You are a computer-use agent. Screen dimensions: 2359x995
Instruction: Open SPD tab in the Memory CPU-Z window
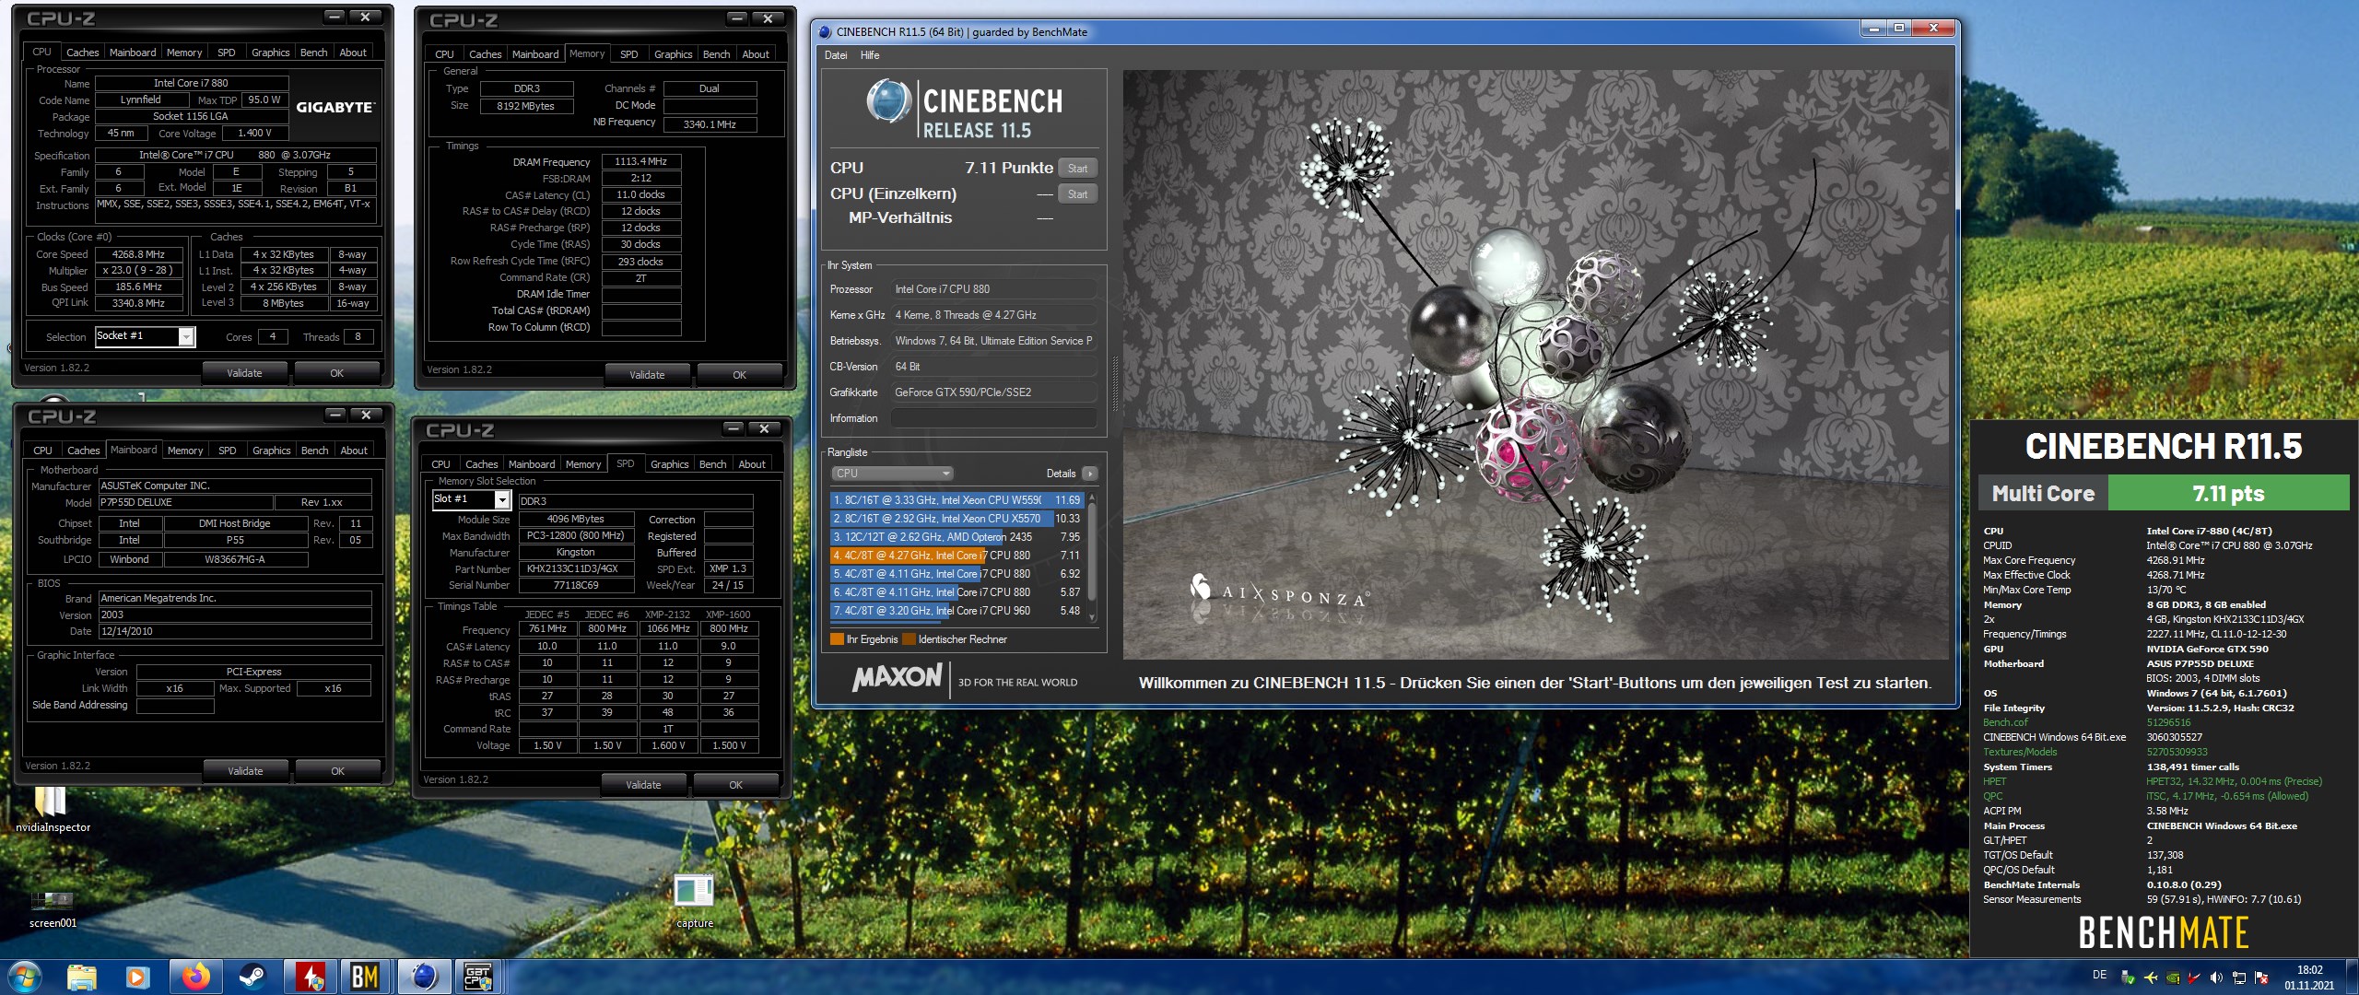point(629,54)
